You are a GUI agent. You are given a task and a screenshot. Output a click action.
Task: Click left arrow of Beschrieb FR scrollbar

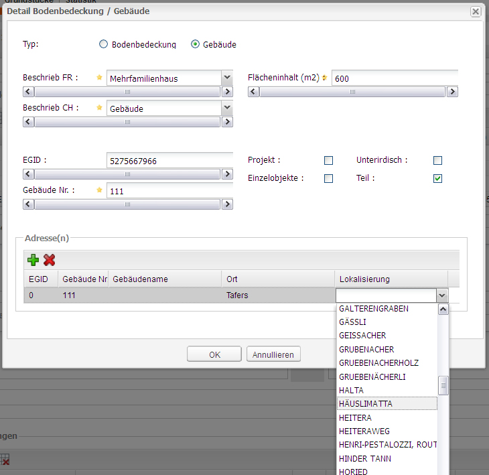[28, 92]
